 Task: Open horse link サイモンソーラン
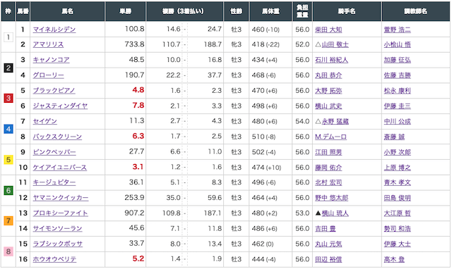point(58,229)
